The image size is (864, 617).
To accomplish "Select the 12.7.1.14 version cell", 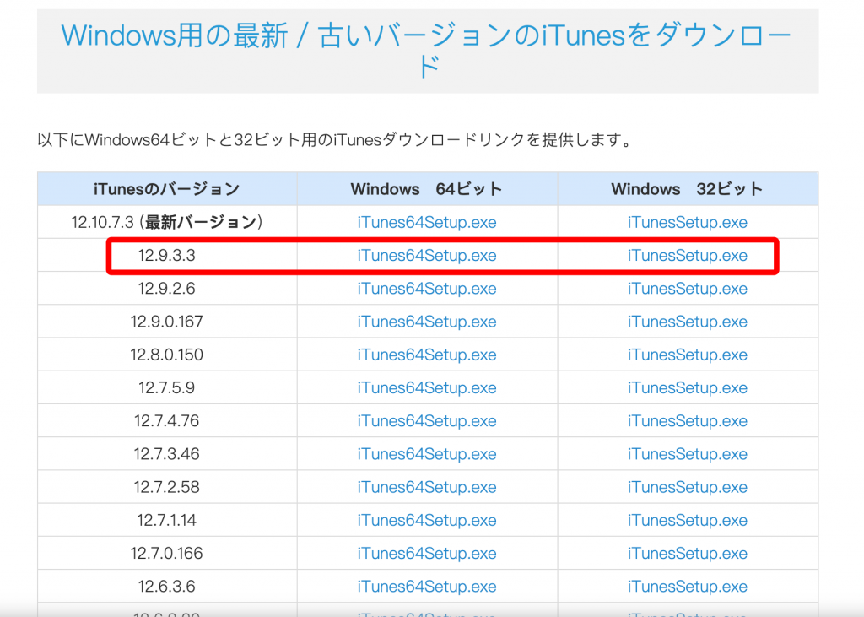I will click(x=167, y=520).
